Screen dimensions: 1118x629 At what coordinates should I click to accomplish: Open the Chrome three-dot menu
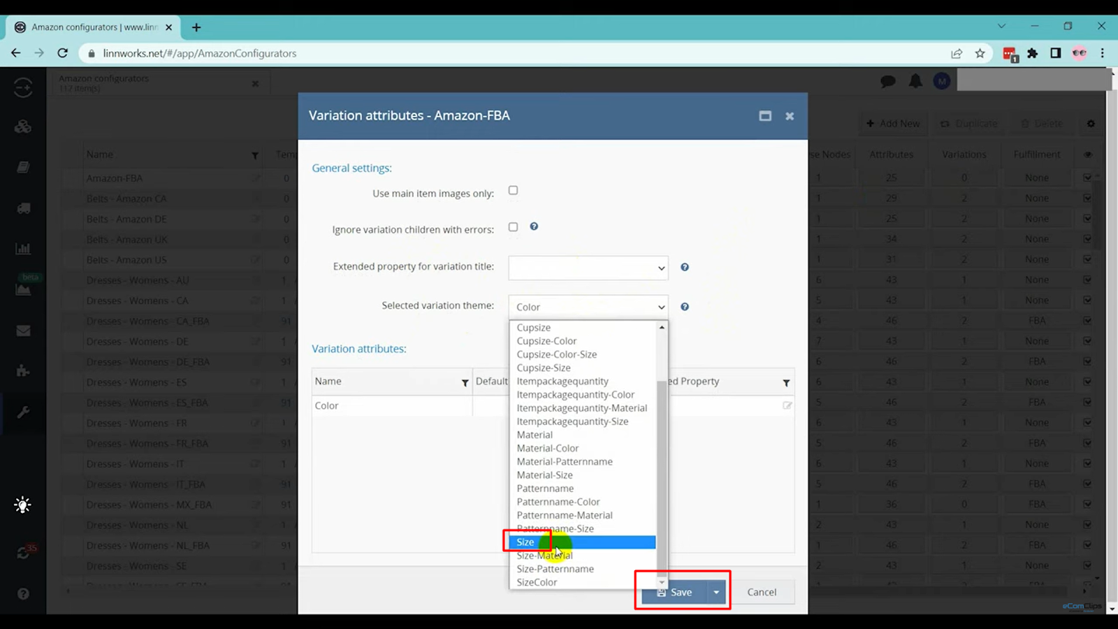click(1103, 53)
